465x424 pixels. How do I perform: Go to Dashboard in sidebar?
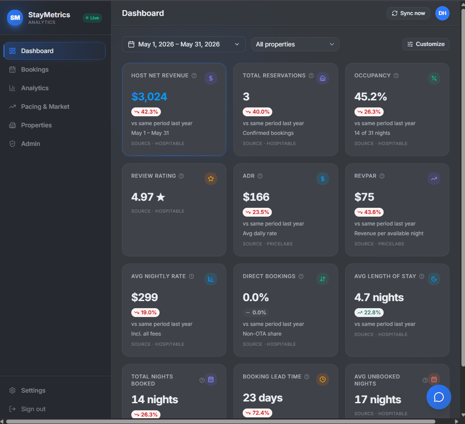[x=54, y=51]
